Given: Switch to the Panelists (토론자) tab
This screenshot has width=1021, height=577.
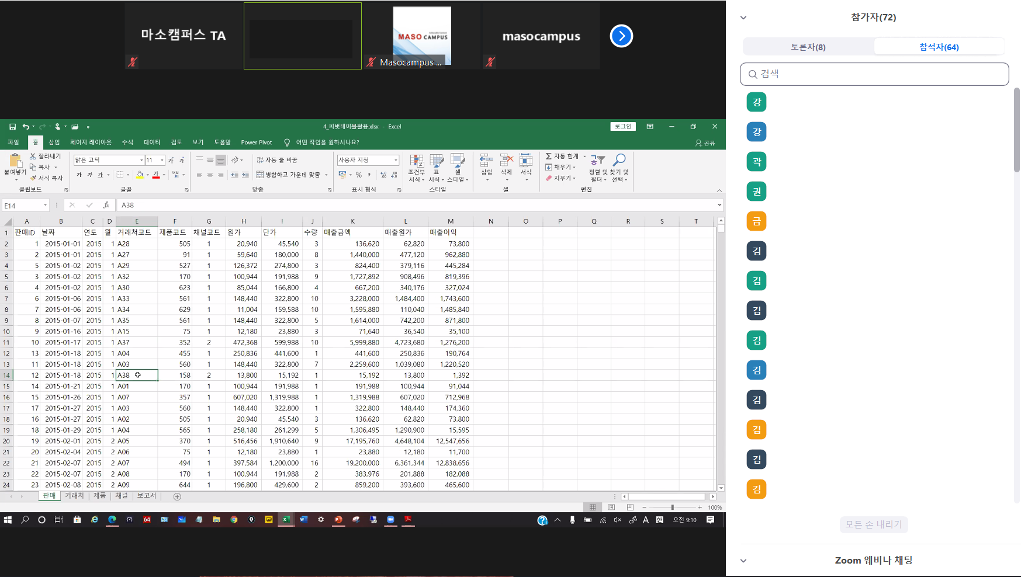Looking at the screenshot, I should (x=808, y=47).
